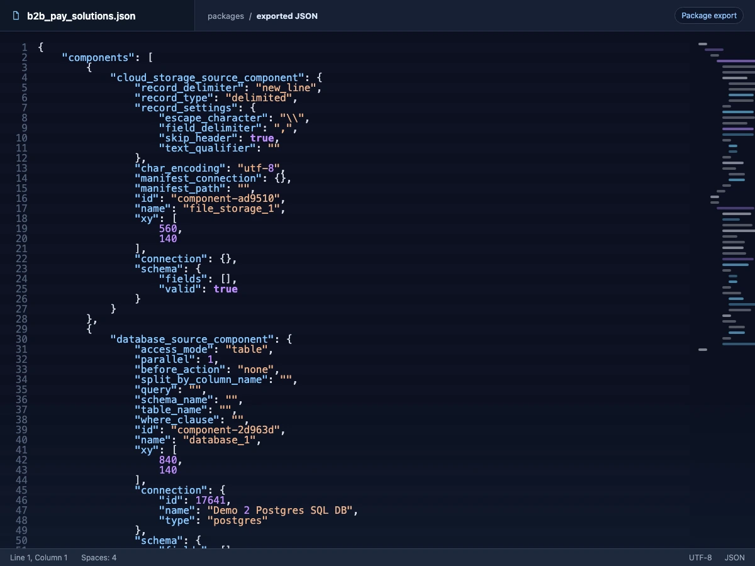The width and height of the screenshot is (755, 566).
Task: Click the connection id 17641
Action: coord(210,500)
